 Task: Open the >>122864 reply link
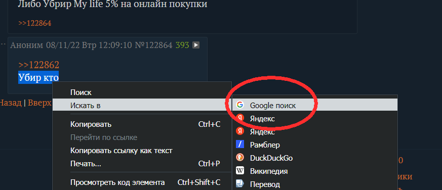coord(34,23)
